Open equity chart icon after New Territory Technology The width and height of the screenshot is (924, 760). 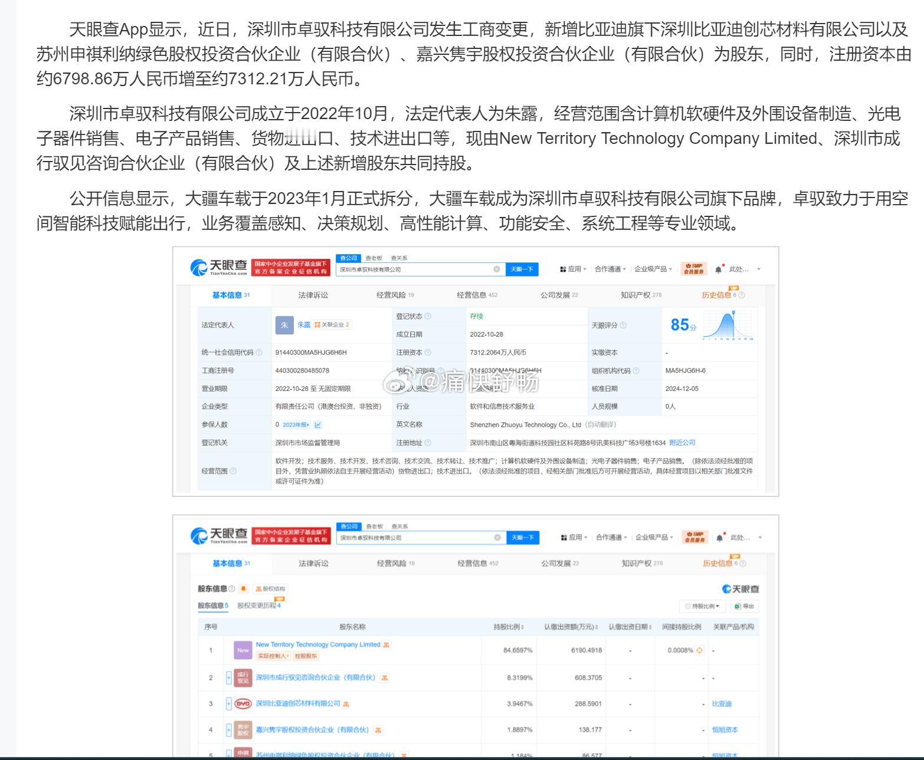386,645
